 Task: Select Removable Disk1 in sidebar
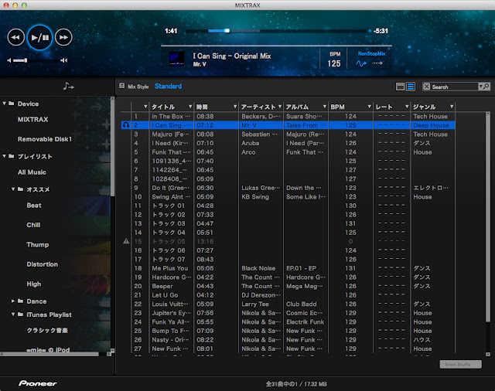coord(45,139)
